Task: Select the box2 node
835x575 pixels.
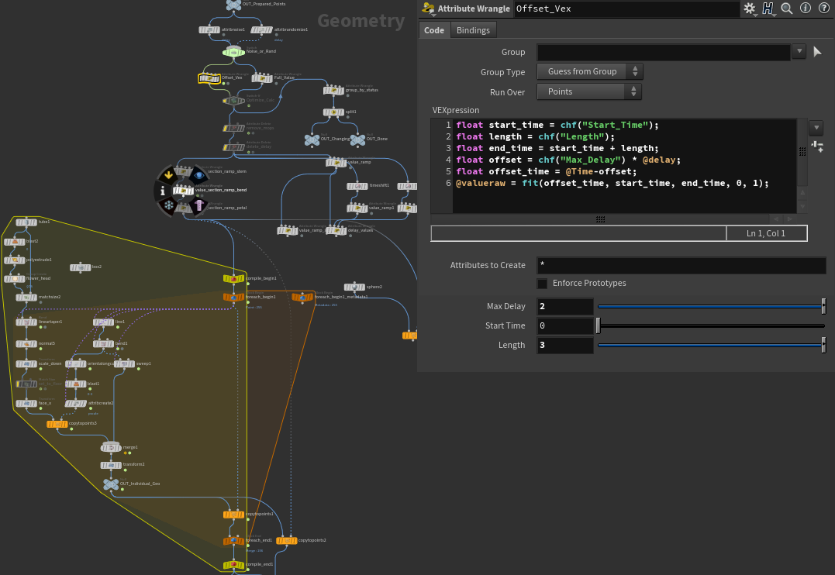Action: coord(81,267)
